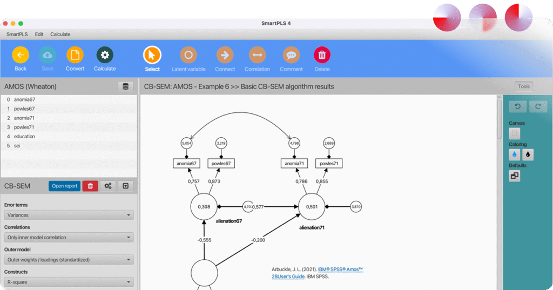Click the Open report button

point(64,186)
